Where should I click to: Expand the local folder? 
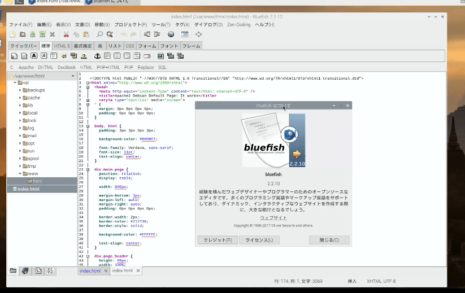[20, 113]
